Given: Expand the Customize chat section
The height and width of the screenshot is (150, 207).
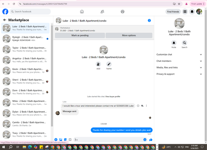Looking at the screenshot, I should pos(179,54).
